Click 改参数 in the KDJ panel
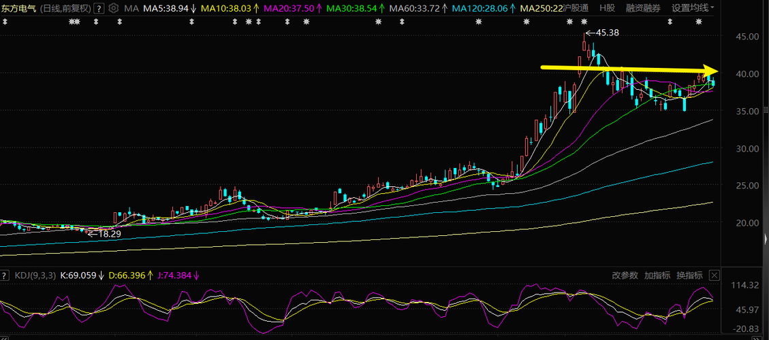The image size is (769, 340). coord(625,275)
